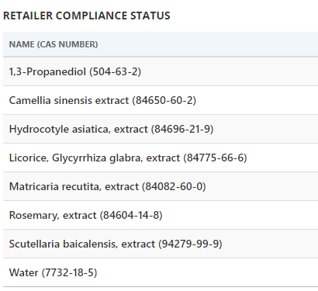Select the Water ingredient name

coord(24,272)
